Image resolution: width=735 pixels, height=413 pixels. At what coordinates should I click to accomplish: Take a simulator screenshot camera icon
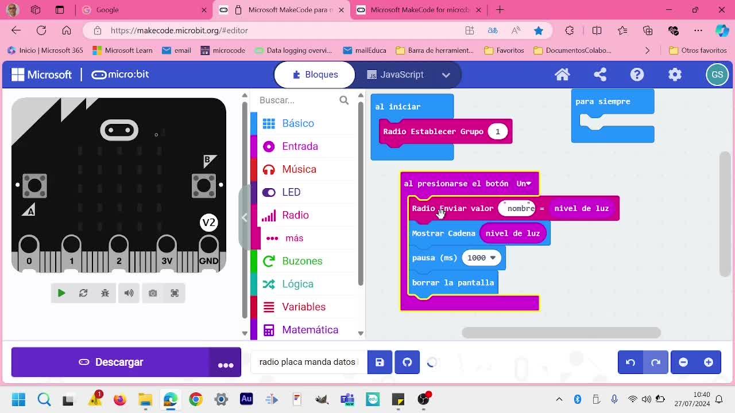(x=153, y=293)
